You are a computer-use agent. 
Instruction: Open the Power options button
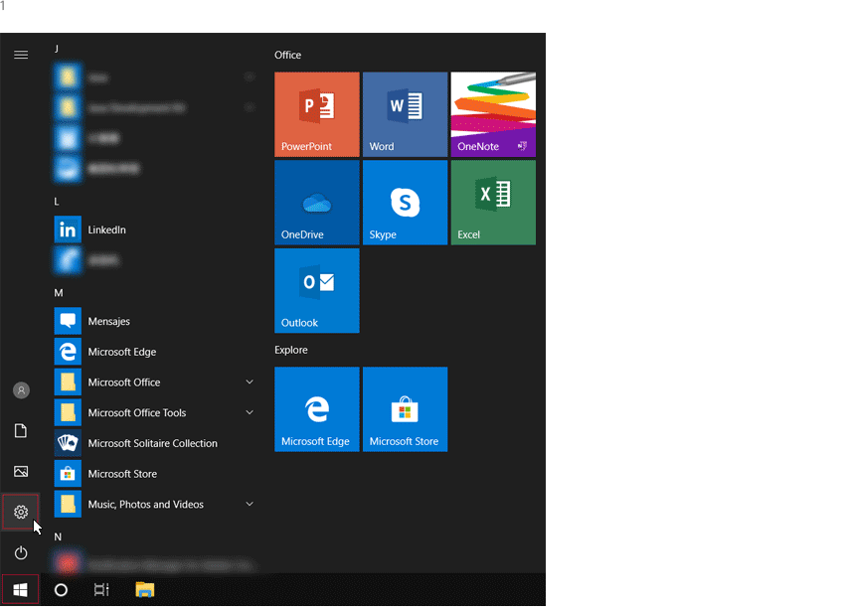tap(21, 552)
